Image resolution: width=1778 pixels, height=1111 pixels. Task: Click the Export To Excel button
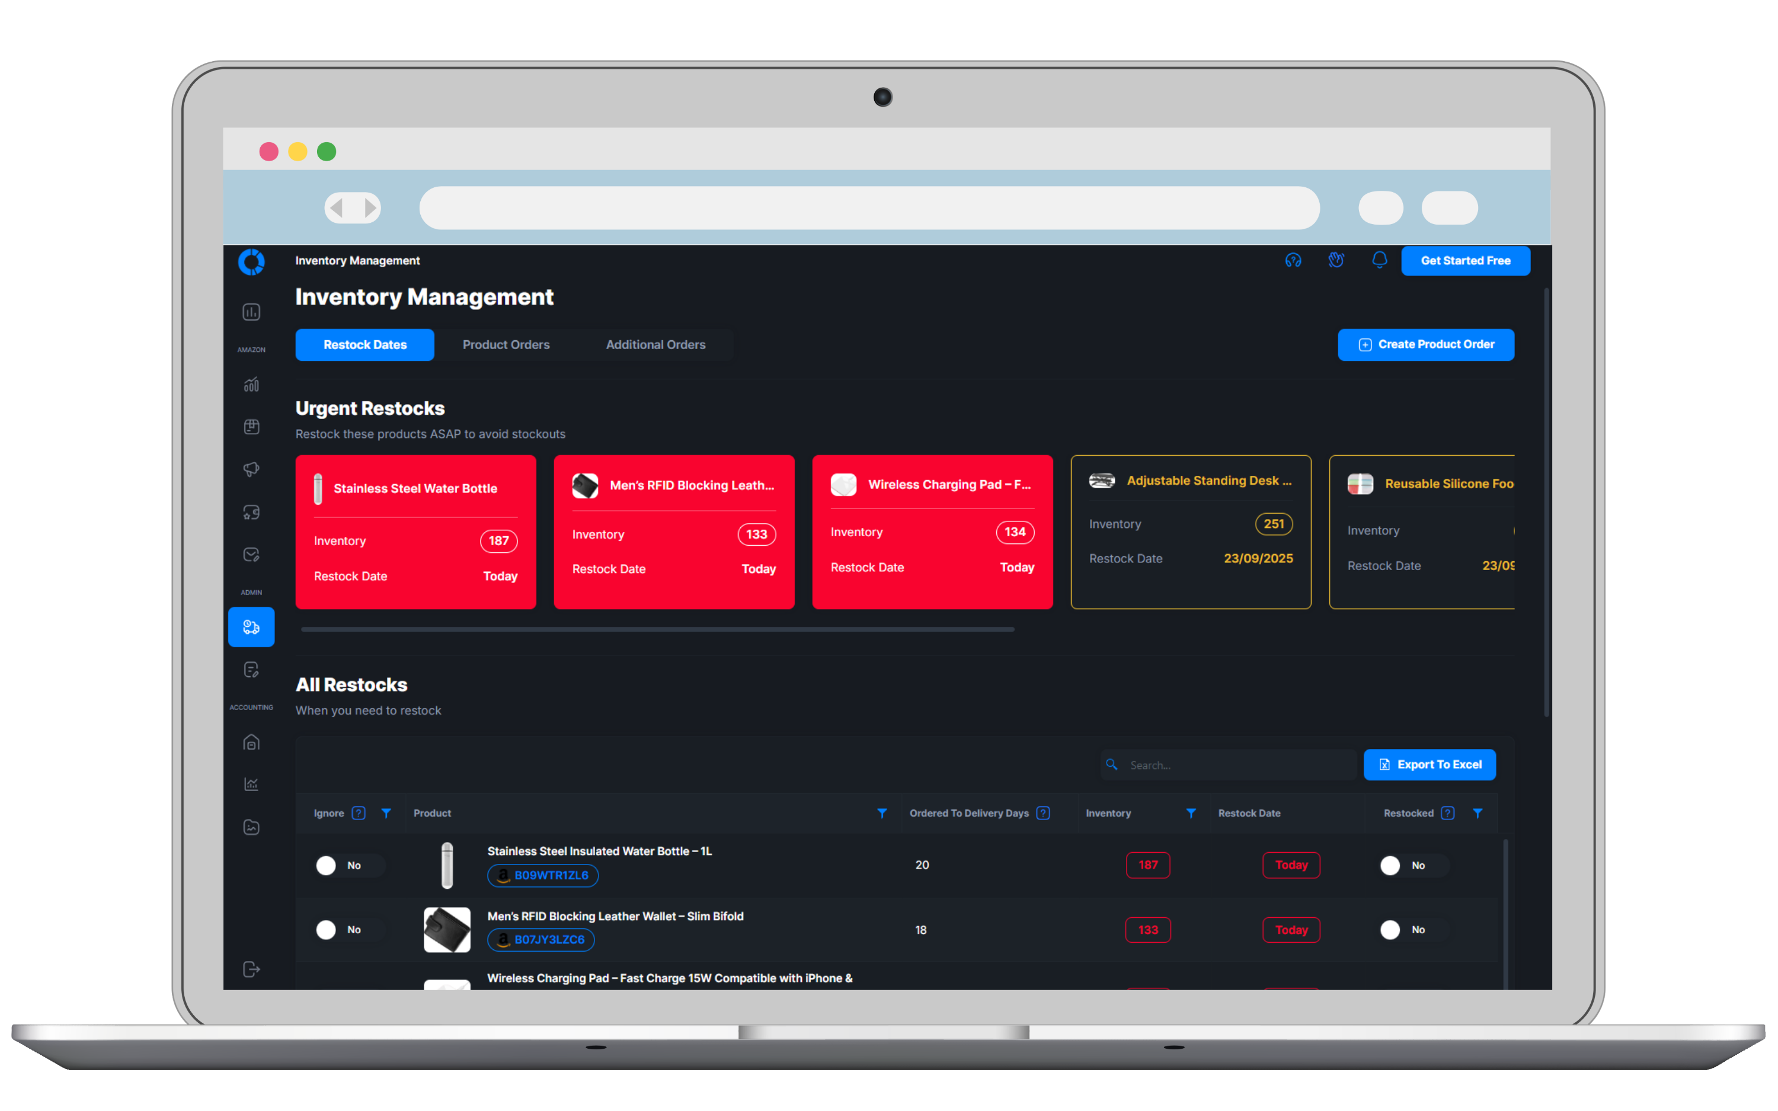pyautogui.click(x=1429, y=764)
